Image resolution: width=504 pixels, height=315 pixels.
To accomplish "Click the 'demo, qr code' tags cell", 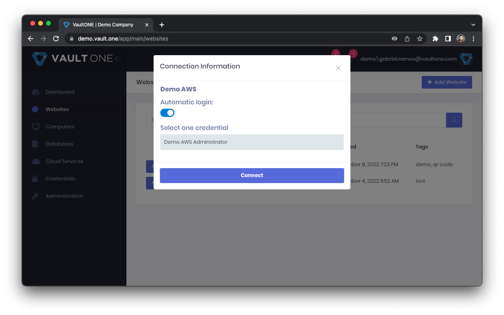I will tap(434, 165).
